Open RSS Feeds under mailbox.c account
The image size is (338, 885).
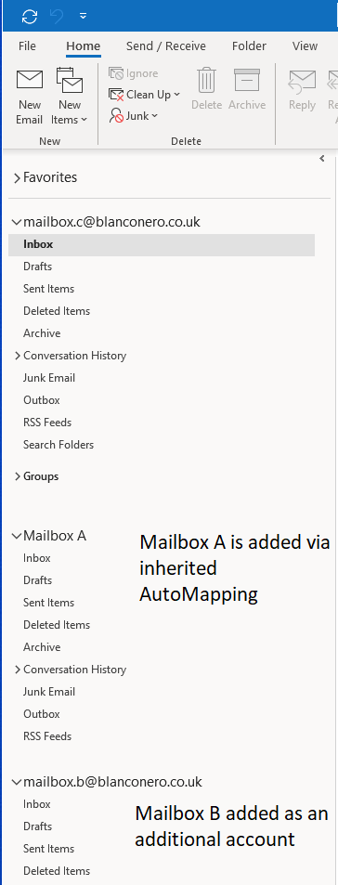(x=47, y=423)
